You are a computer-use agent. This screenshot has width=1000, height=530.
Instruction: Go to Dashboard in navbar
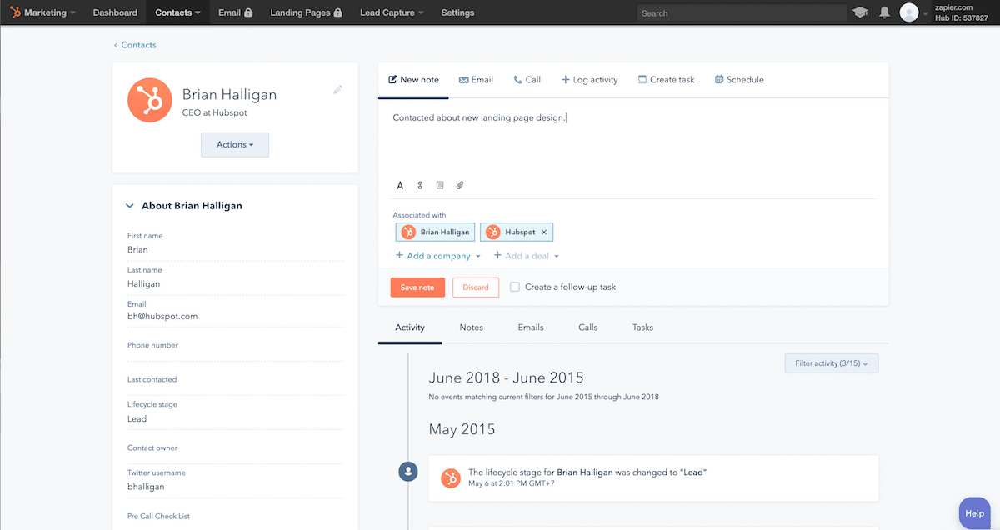(x=115, y=12)
